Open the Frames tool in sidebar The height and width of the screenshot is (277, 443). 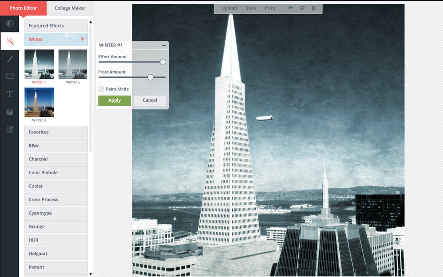pos(10,77)
